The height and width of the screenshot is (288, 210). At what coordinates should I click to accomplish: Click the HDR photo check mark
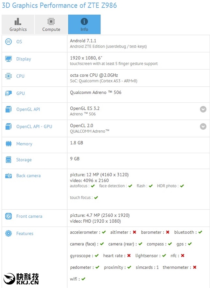(182, 186)
